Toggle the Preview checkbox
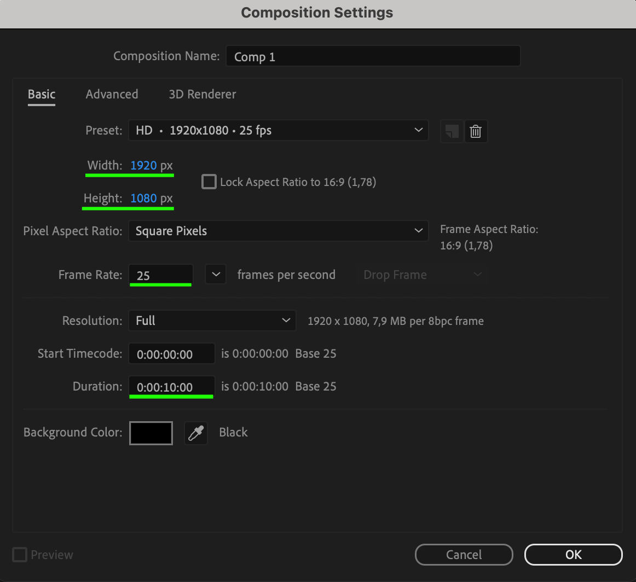Image resolution: width=636 pixels, height=582 pixels. point(20,555)
